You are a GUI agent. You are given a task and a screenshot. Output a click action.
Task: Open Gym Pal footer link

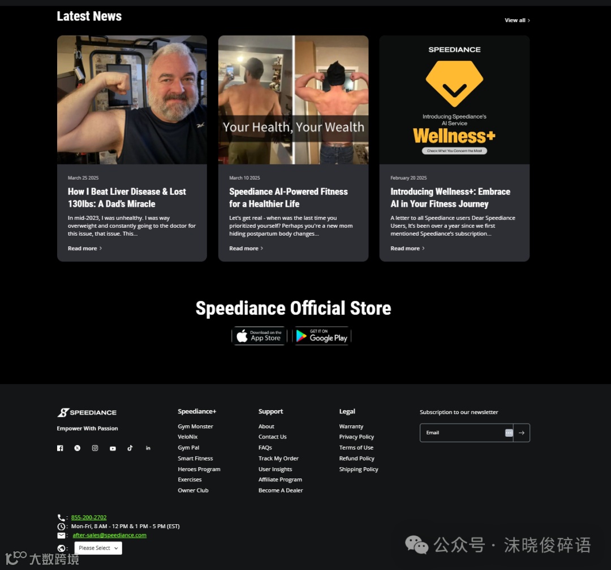(188, 447)
